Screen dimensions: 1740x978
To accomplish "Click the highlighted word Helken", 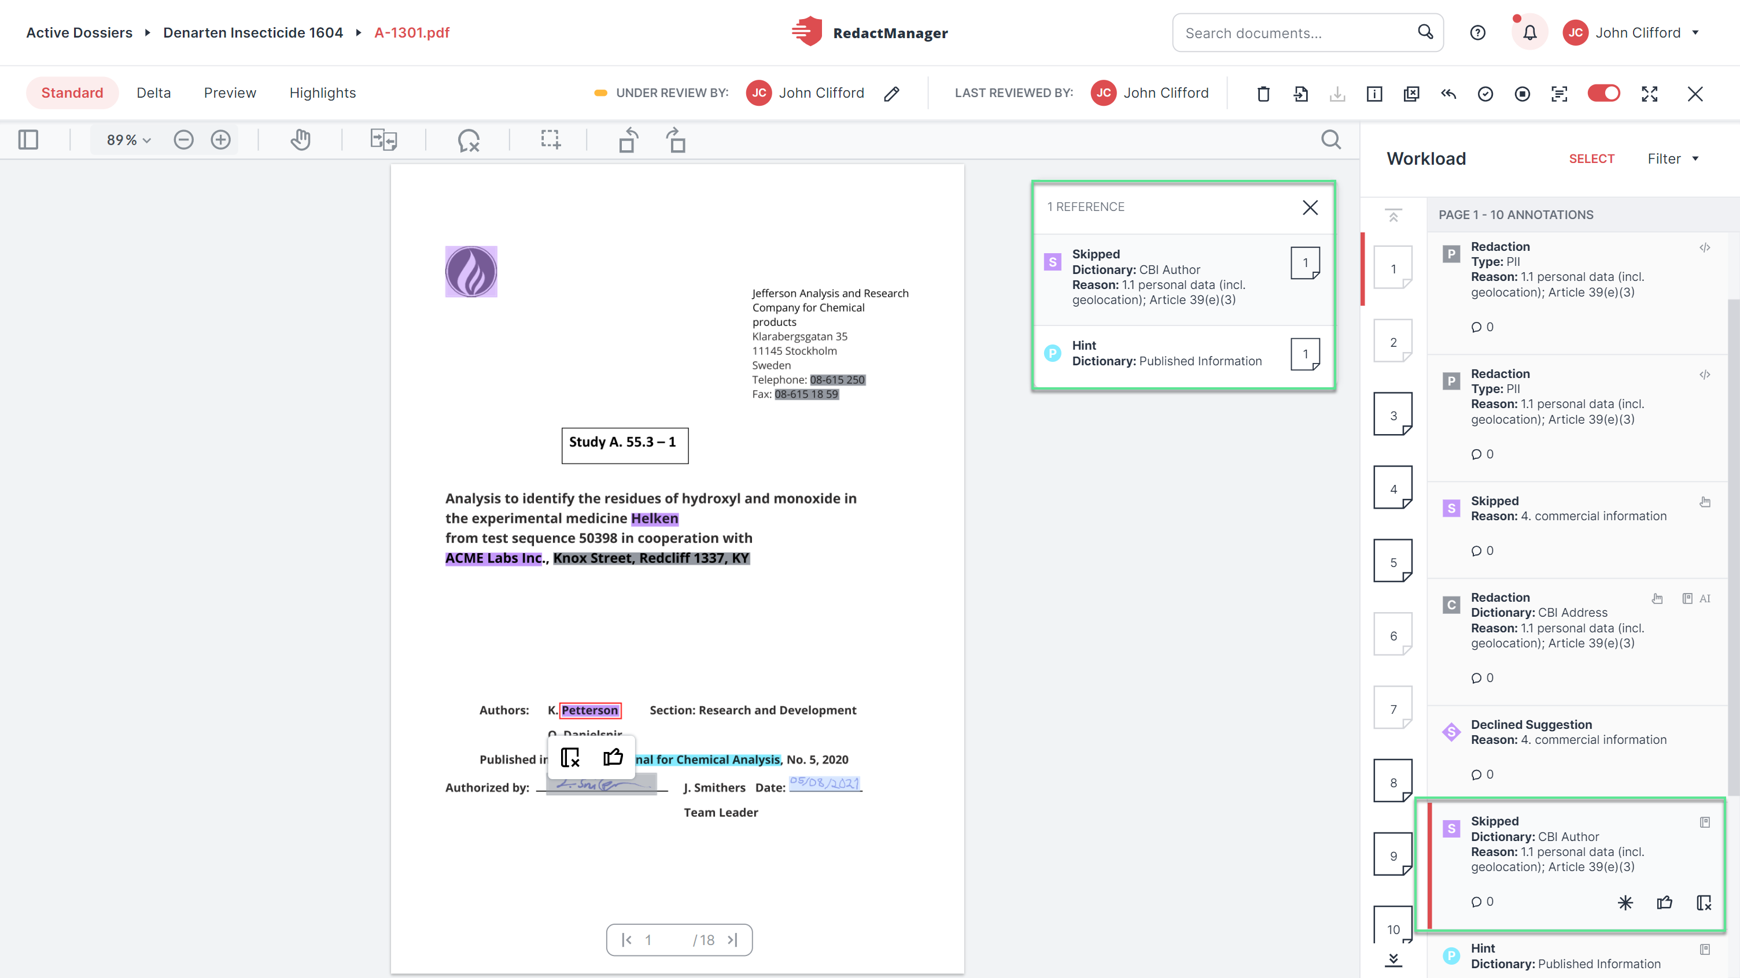I will [x=655, y=518].
